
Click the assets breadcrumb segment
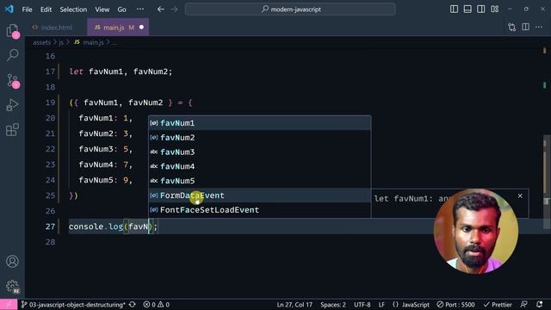click(41, 42)
